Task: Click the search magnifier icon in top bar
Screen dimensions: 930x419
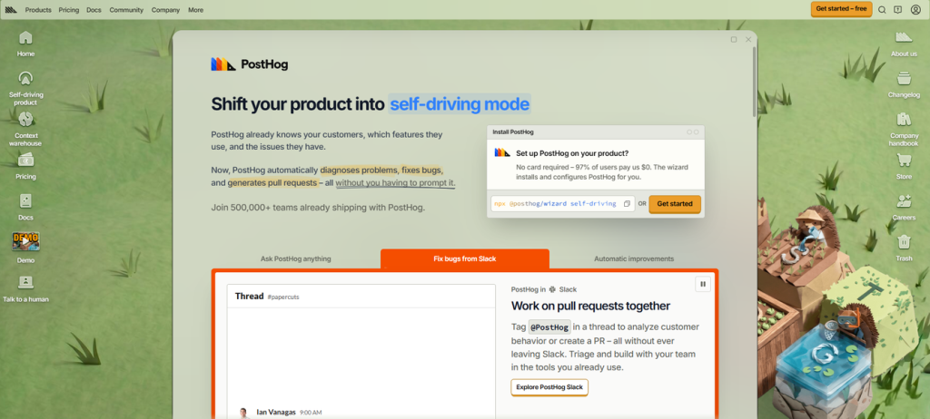Action: (882, 9)
